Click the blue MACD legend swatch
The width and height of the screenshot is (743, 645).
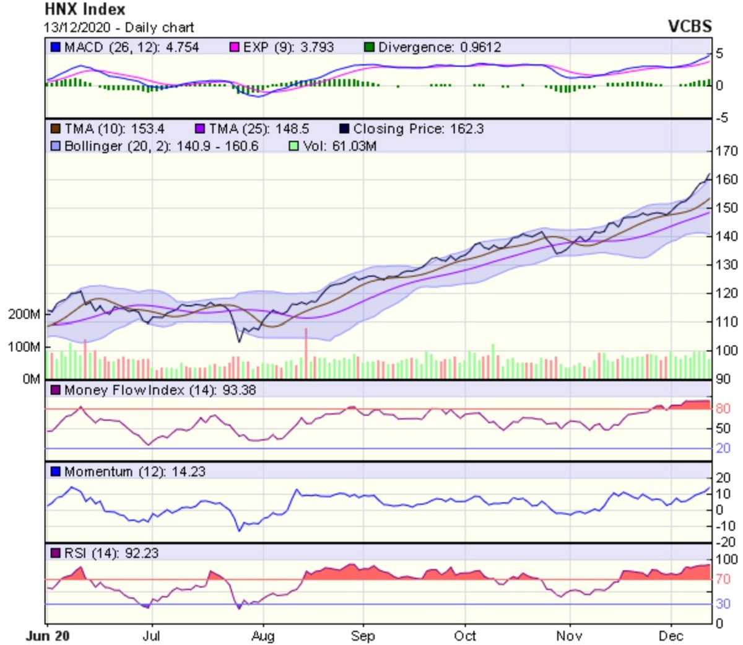(56, 48)
